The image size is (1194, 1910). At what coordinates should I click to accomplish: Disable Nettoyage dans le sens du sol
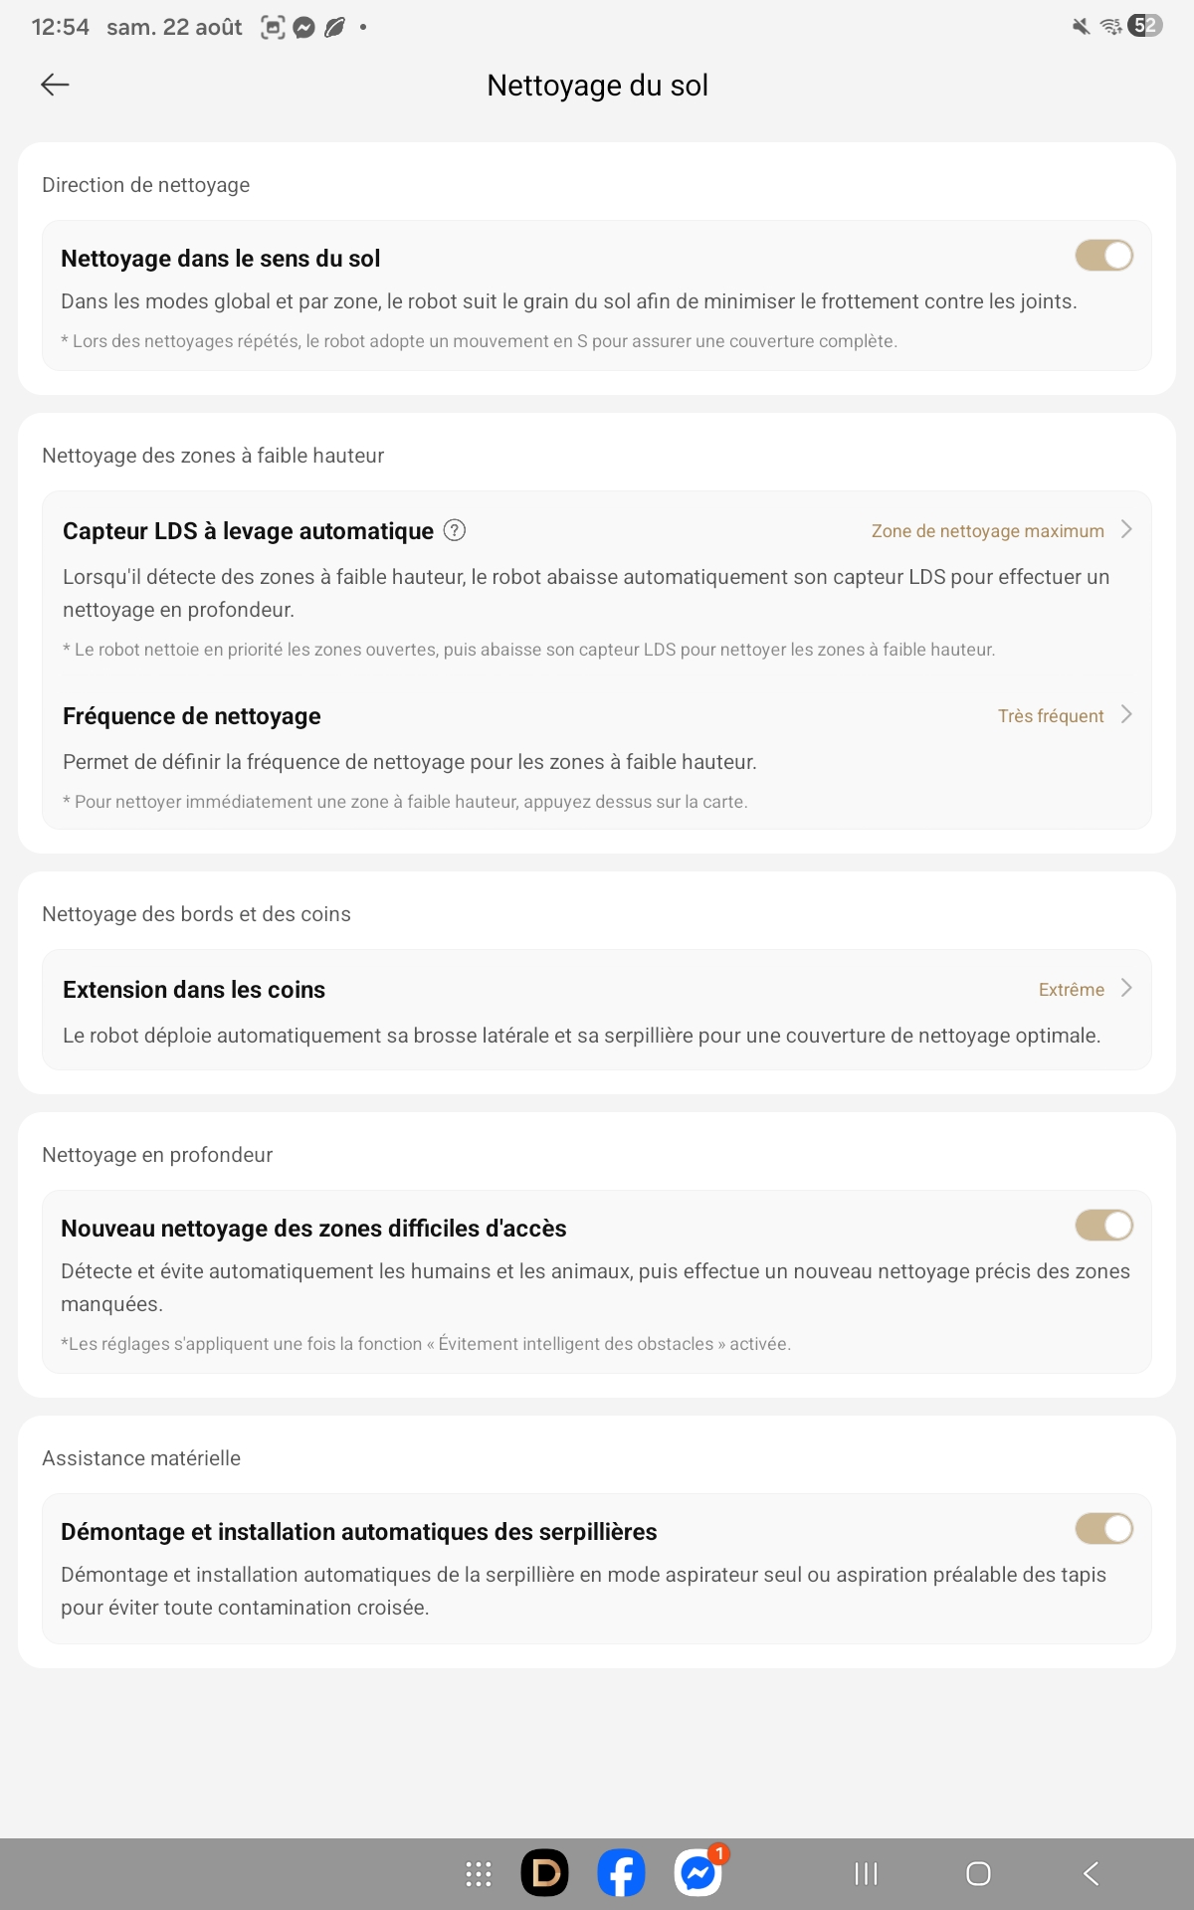point(1104,256)
